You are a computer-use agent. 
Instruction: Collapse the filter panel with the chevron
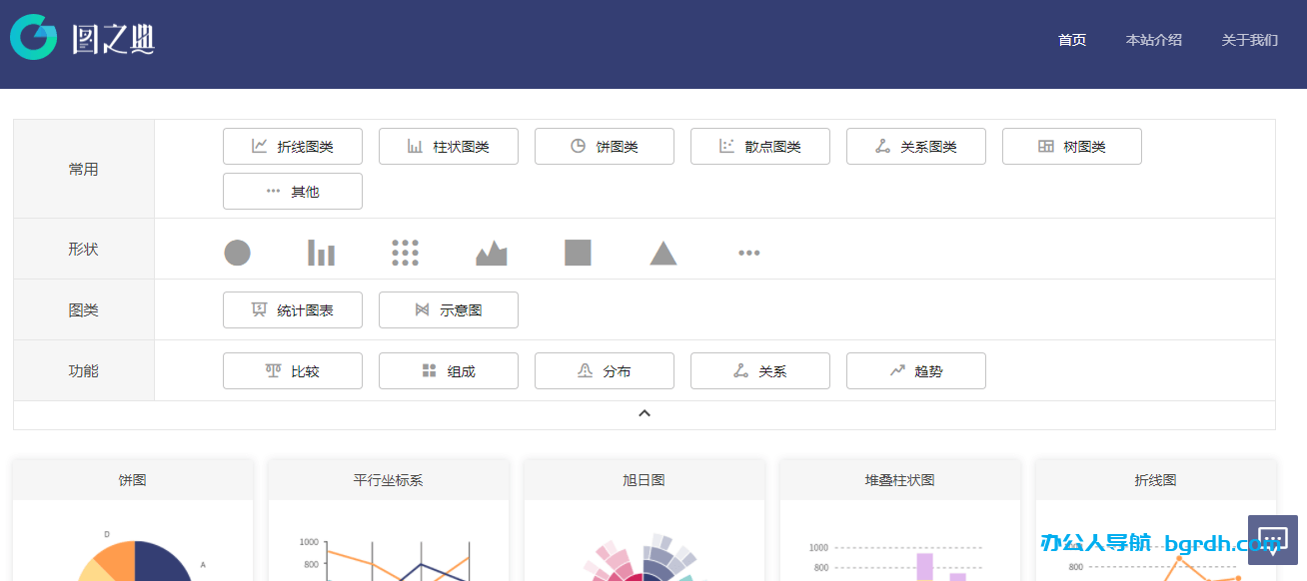(645, 412)
